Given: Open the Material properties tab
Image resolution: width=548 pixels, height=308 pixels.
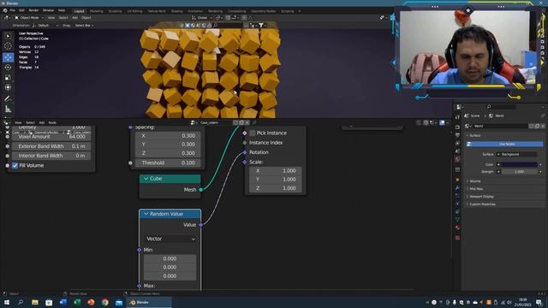Looking at the screenshot, I should point(457,228).
